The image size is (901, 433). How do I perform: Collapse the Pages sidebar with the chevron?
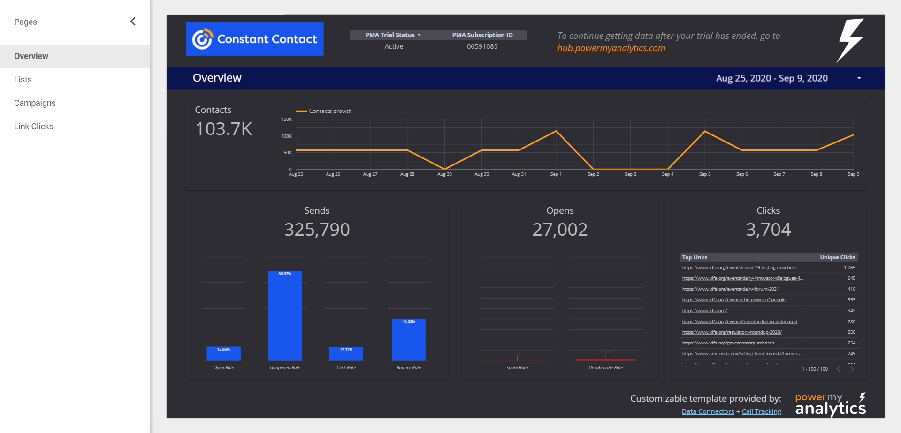click(x=133, y=22)
